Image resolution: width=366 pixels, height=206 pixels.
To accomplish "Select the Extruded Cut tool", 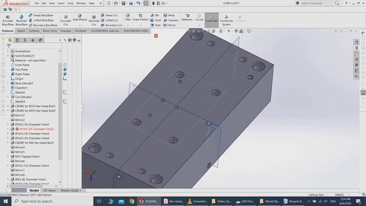I will (66, 21).
